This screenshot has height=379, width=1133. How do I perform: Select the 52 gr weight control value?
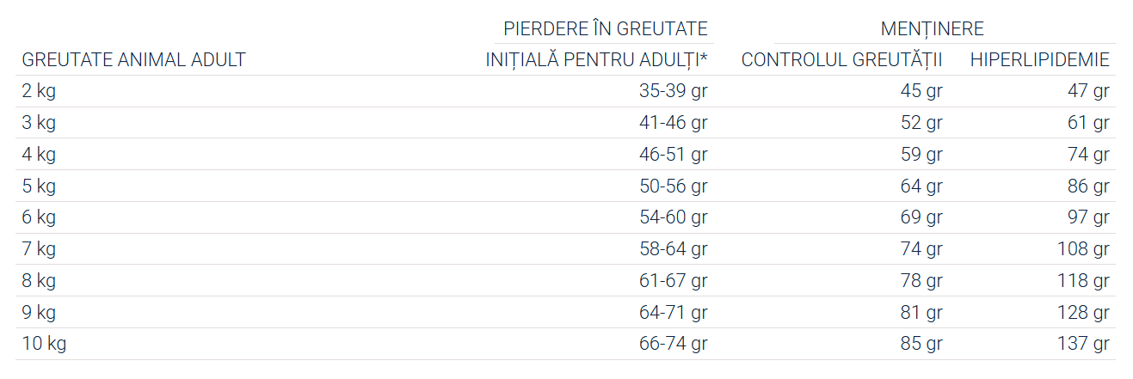pyautogui.click(x=921, y=123)
